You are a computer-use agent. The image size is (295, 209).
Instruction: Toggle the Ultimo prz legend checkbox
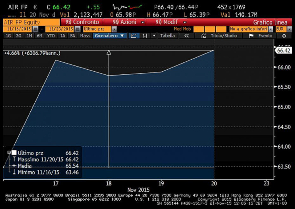point(14,153)
